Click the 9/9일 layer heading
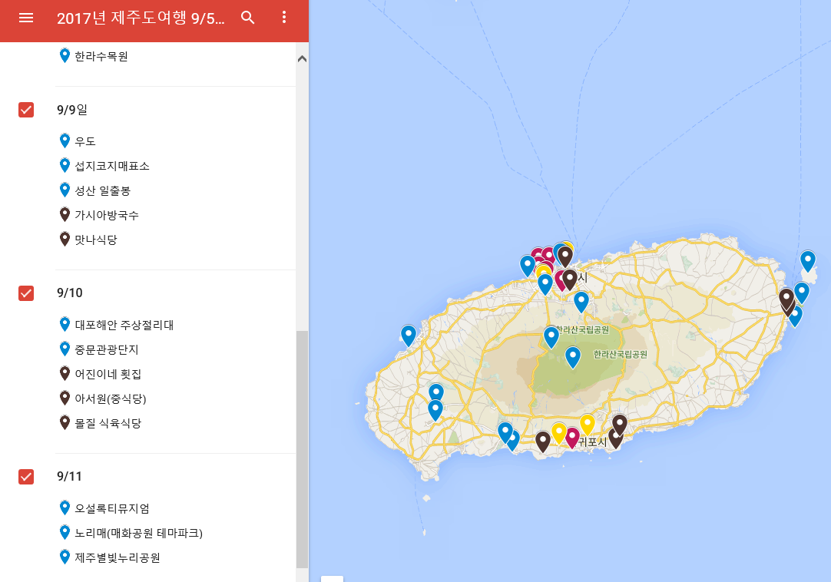The width and height of the screenshot is (831, 582). (72, 110)
